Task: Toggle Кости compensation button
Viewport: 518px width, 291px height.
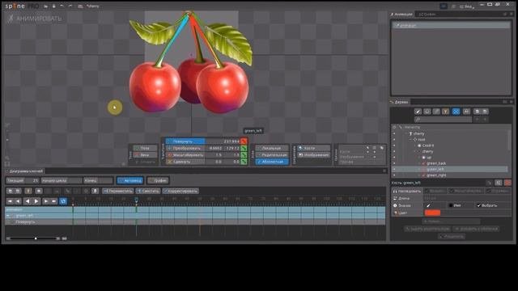Action: (x=313, y=148)
